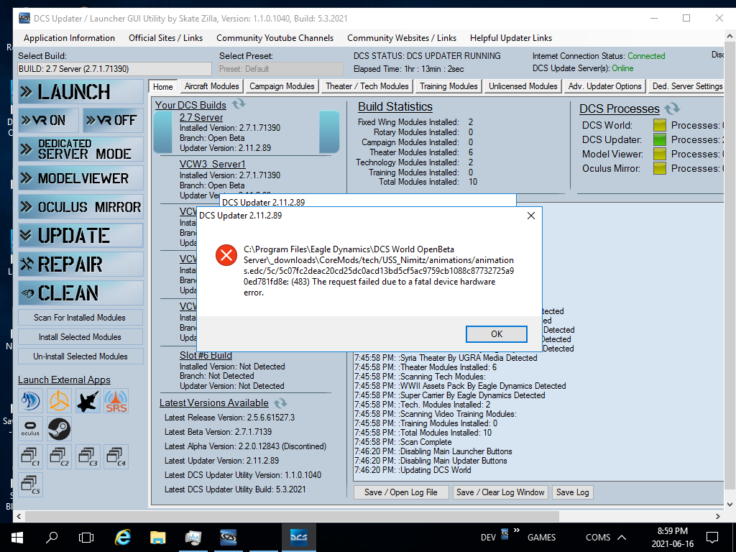Switch to the Aircraft Modules tab
Viewport: 736px width, 552px height.
tap(212, 86)
